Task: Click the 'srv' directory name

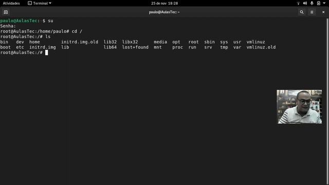Action: (208, 47)
